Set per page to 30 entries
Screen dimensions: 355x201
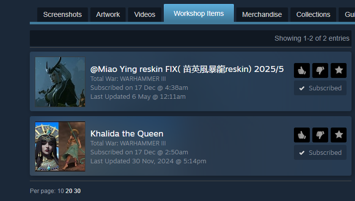tap(77, 191)
